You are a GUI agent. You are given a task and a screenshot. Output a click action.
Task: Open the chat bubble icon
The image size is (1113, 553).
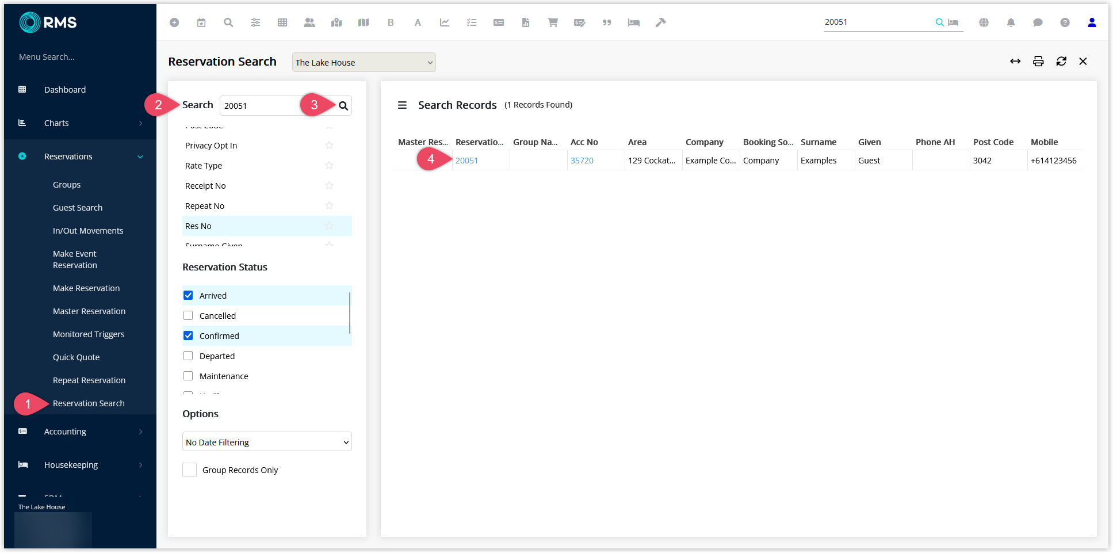point(1038,22)
